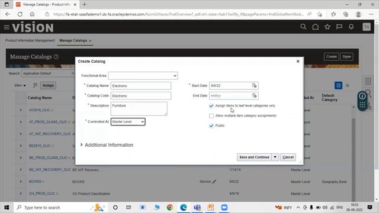This screenshot has height=213, width=379.
Task: Expand the CH_PROD_CLIC catalog row
Action: 21,193
